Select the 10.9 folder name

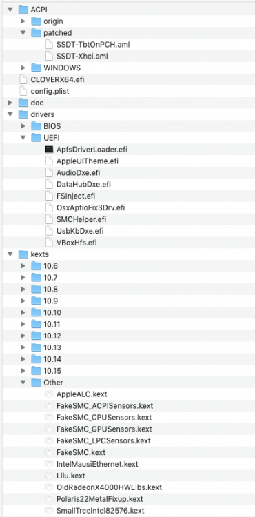[51, 301]
